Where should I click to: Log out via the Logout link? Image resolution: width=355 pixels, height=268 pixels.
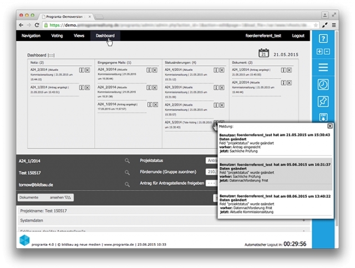[298, 35]
